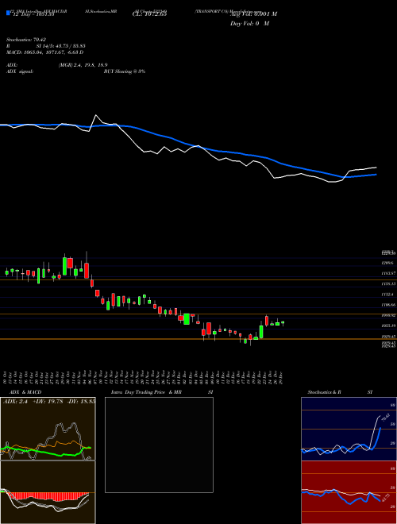Click the orange support line near 1029.45

198,339
